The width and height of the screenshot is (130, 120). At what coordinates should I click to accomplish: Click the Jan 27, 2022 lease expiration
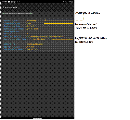pos(39,39)
